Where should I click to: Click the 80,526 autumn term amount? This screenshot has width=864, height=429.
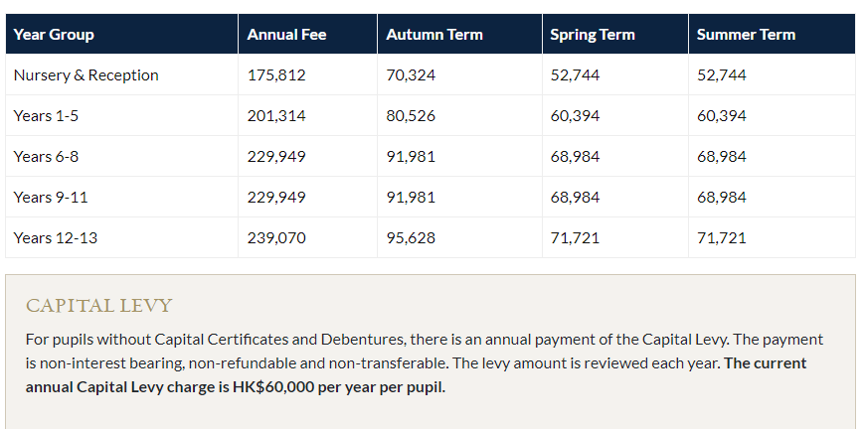(x=411, y=115)
